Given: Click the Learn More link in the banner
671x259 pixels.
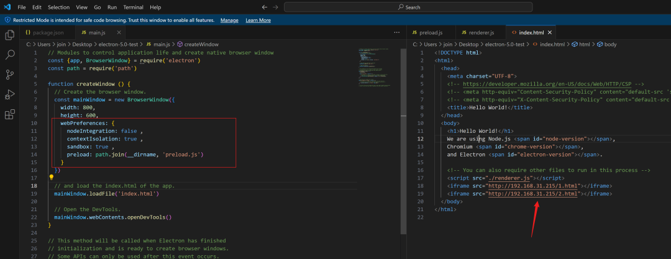Looking at the screenshot, I should (258, 20).
